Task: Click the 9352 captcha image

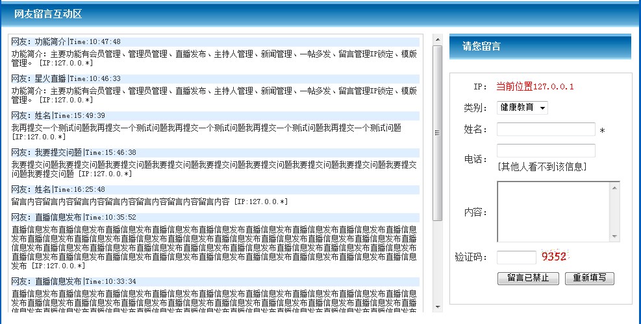Action: 554,257
